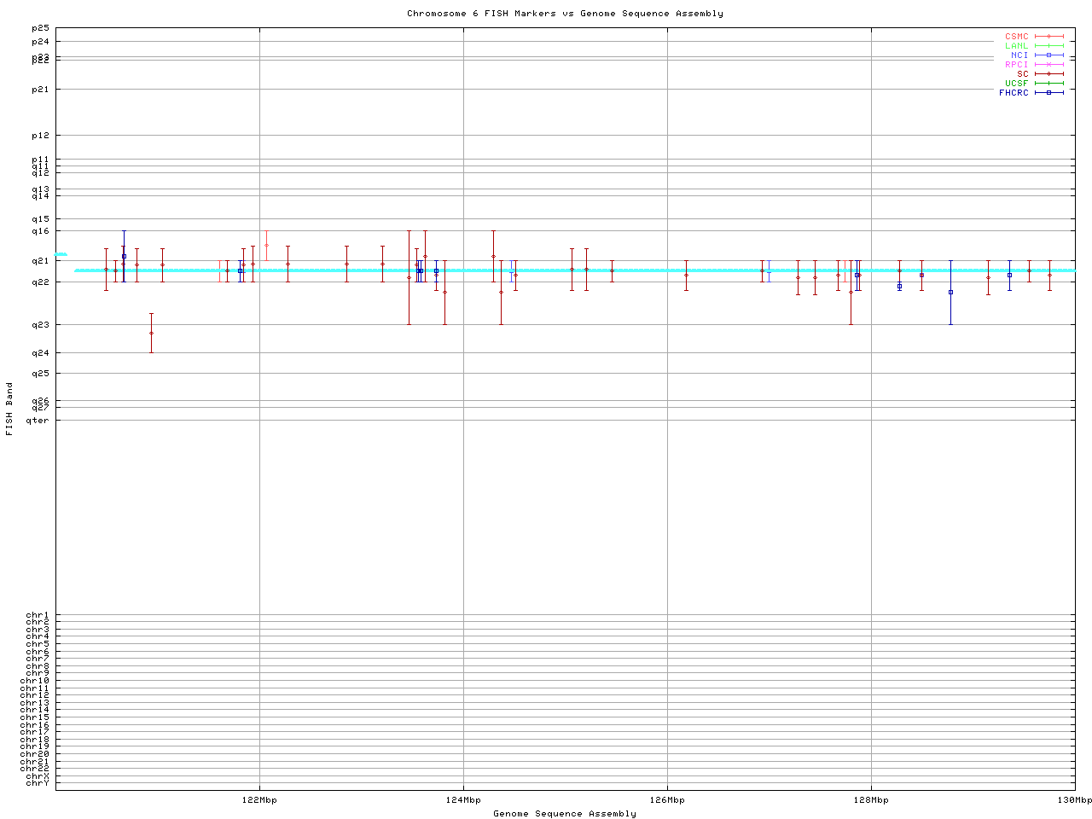
Task: Click the SC legend marker symbol
Action: tap(1048, 74)
